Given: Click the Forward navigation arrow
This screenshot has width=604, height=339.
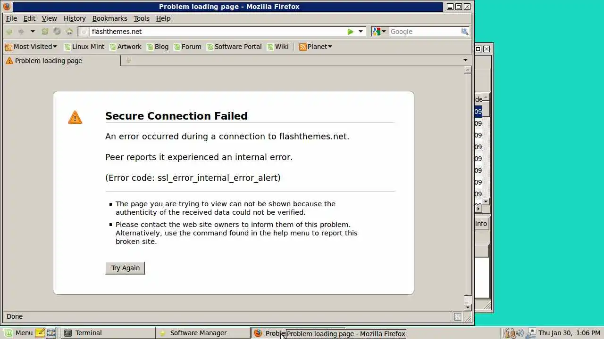Looking at the screenshot, I should pos(21,32).
